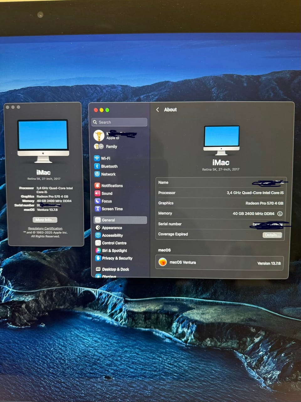Select the Focus moon icon
Image resolution: width=301 pixels, height=402 pixels.
[98, 201]
